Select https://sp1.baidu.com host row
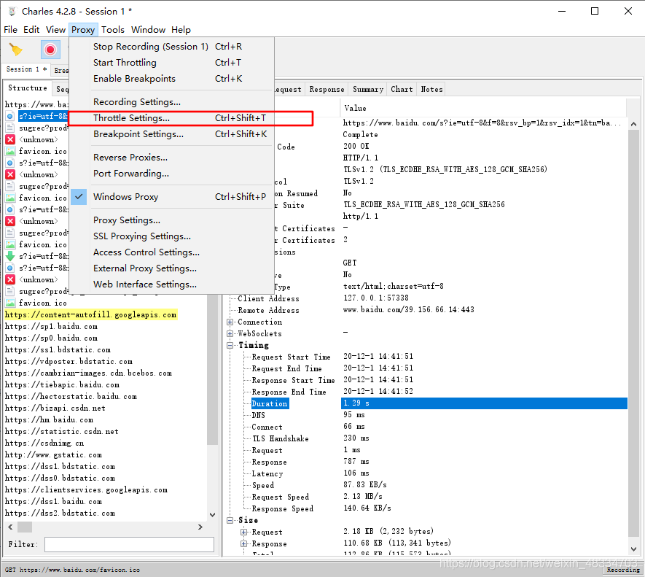 point(51,327)
